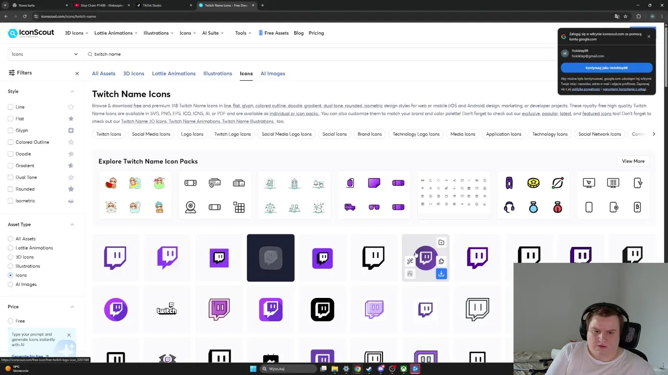Check the Doodle style filter

(10, 154)
